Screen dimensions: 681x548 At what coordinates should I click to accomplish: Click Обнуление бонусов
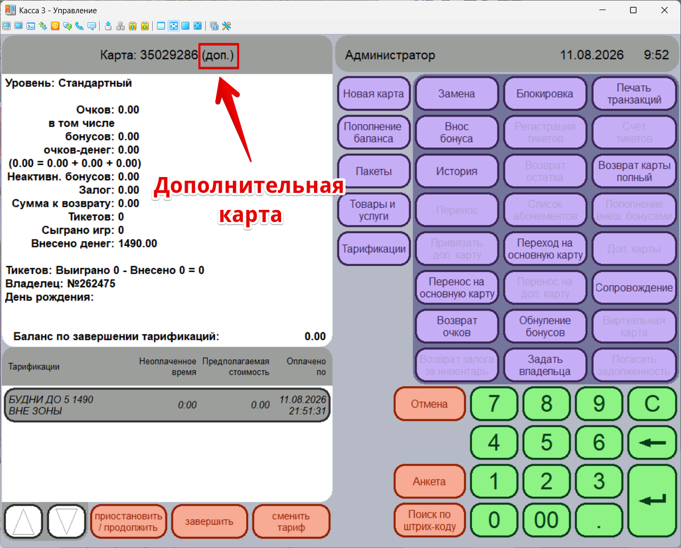point(545,326)
